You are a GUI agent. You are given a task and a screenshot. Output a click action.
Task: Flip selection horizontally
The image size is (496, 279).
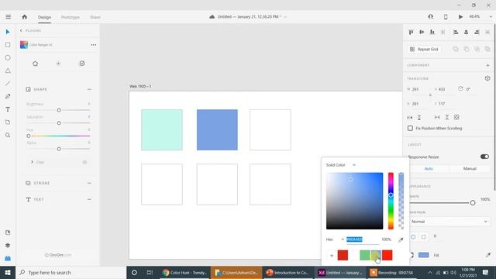point(410,117)
